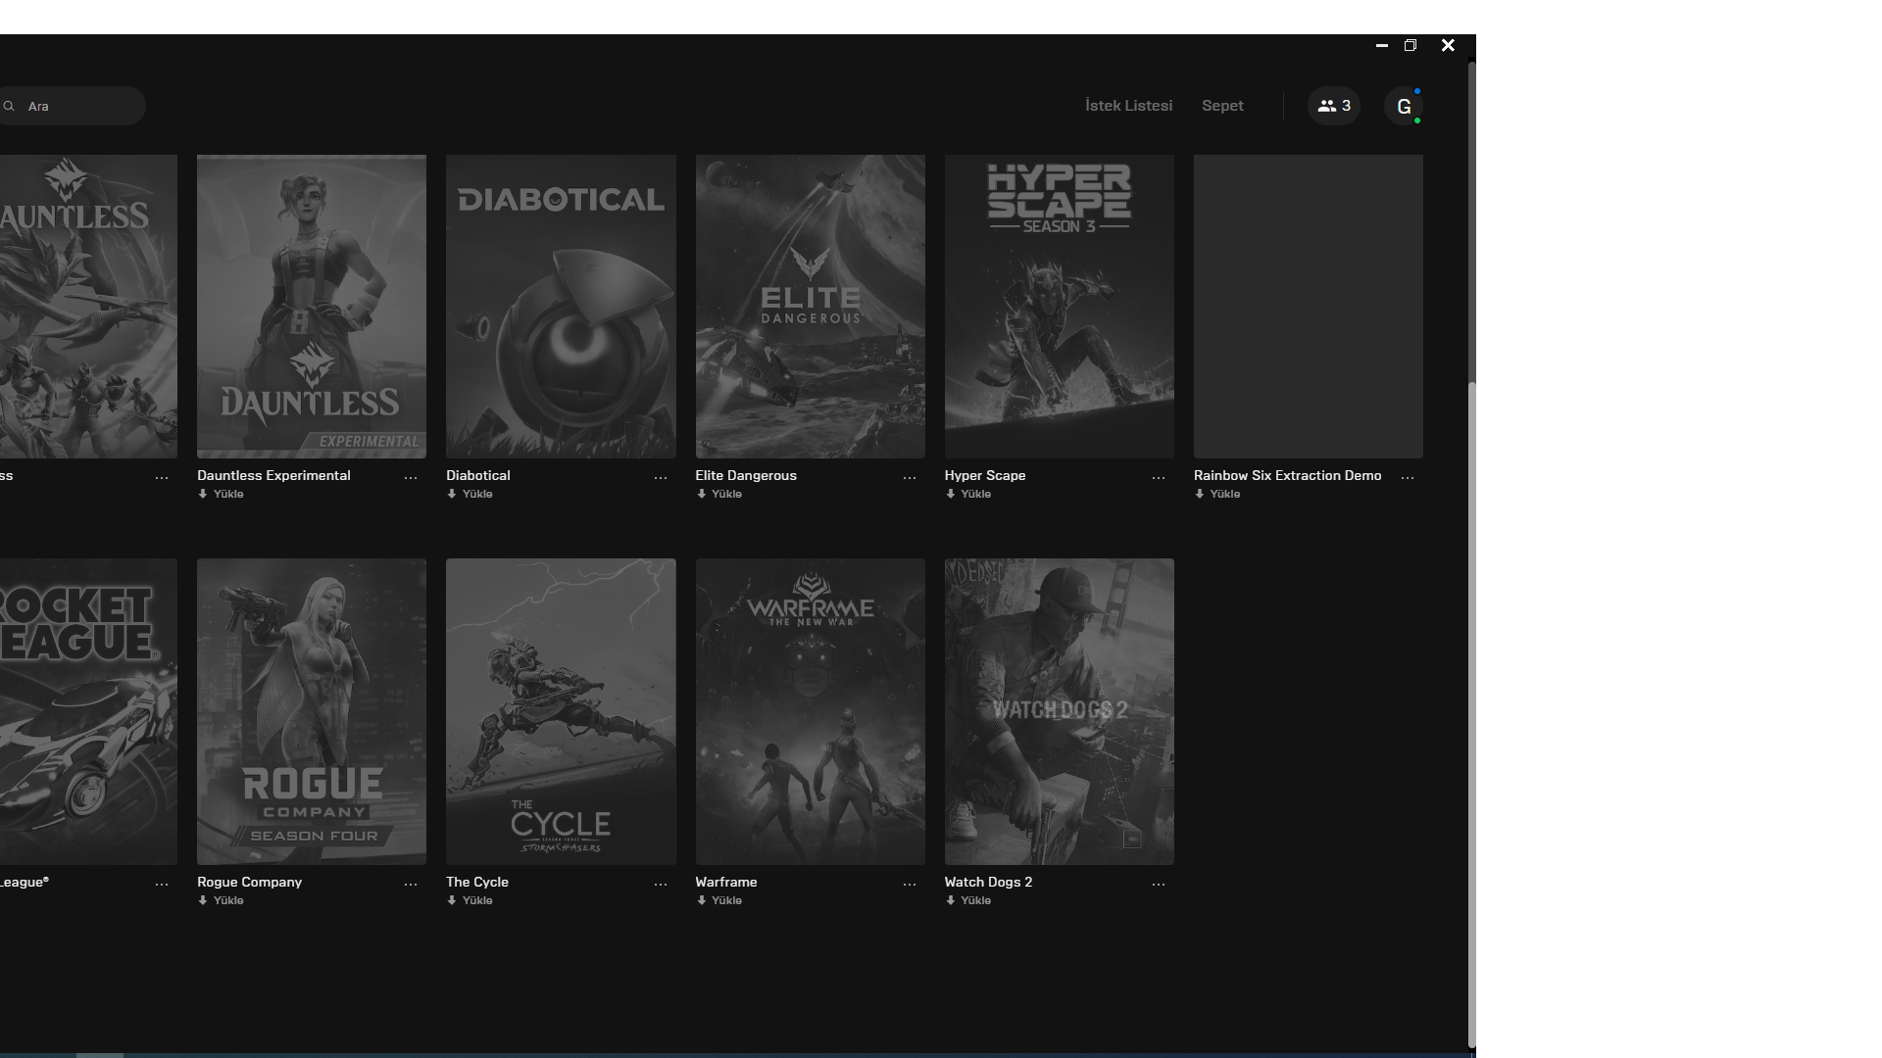This screenshot has width=1882, height=1058.
Task: Click Yükle under Hyper Scape
Action: coord(968,494)
